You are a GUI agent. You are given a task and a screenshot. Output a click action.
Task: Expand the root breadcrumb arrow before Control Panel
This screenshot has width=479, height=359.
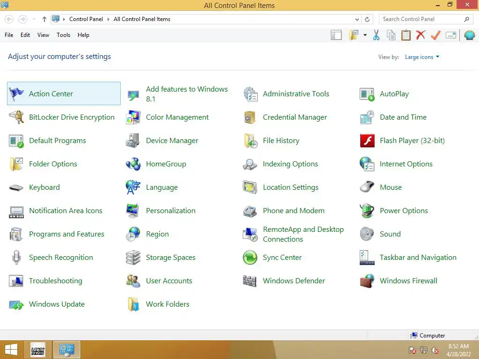click(x=64, y=19)
